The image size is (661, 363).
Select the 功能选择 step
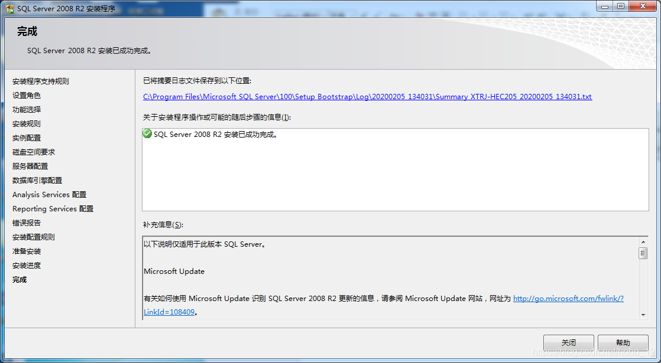(27, 109)
